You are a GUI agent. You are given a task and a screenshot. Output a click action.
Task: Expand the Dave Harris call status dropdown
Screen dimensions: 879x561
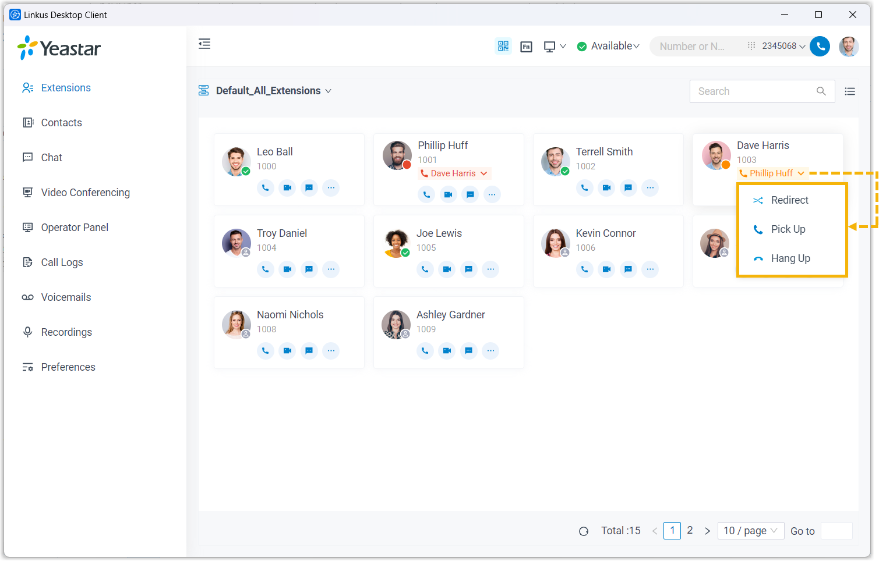[454, 173]
